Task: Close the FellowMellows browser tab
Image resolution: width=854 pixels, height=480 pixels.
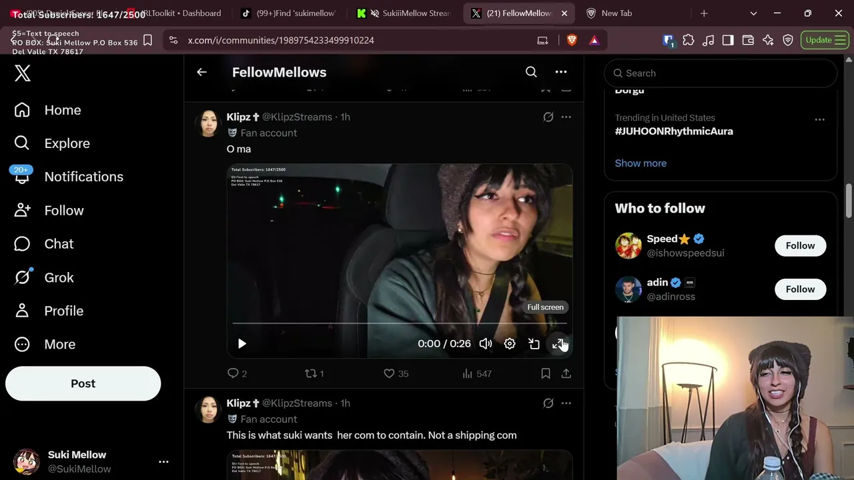Action: (564, 13)
